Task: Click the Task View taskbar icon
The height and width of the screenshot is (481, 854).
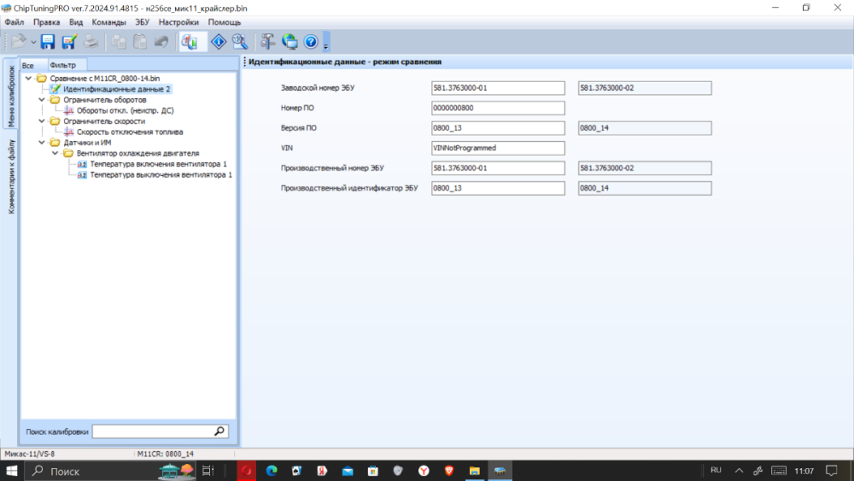Action: pos(208,472)
